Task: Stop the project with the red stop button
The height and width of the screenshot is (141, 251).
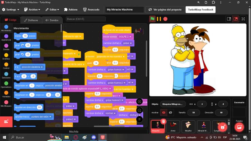Action: (x=165, y=19)
